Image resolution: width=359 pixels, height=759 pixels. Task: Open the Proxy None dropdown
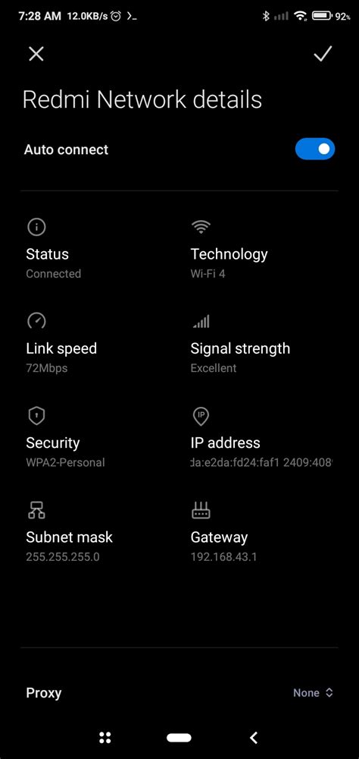pyautogui.click(x=313, y=693)
